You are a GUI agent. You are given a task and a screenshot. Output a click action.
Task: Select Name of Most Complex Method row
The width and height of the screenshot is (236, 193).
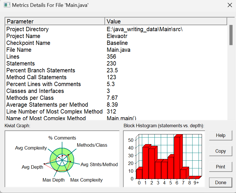116,118
